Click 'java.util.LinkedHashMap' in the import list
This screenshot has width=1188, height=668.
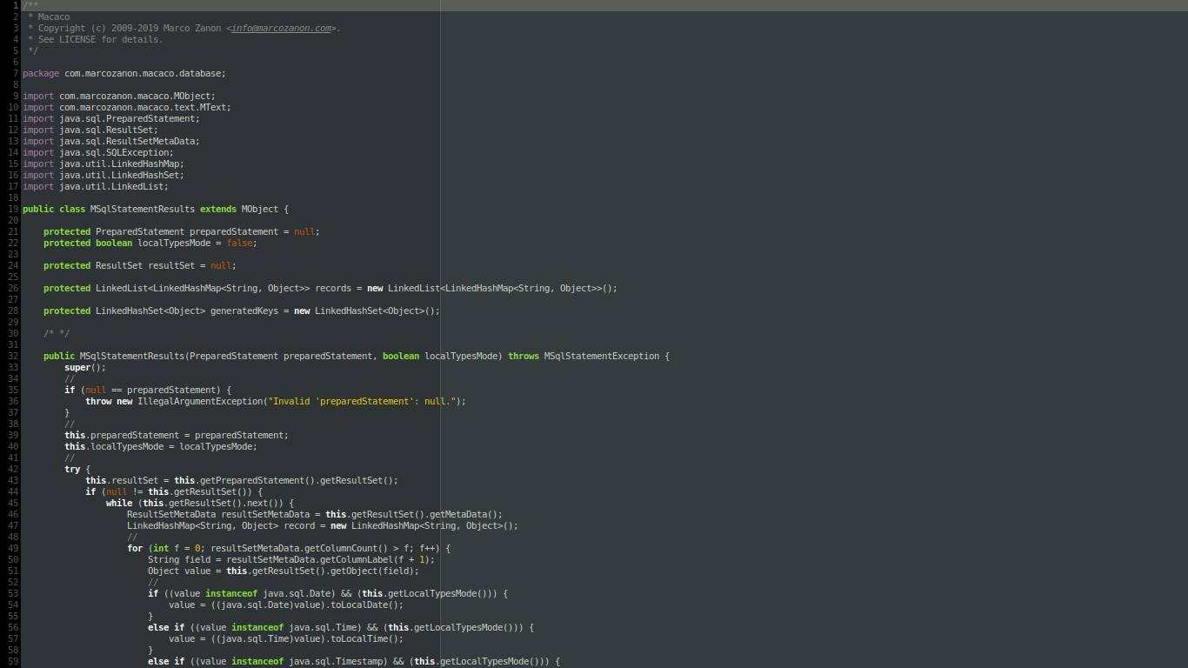coord(119,164)
